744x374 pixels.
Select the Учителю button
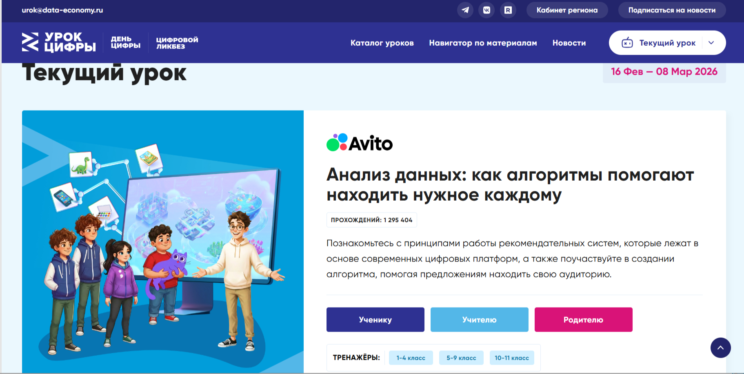(479, 320)
